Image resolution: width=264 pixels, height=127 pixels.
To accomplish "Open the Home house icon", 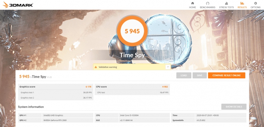I will tap(193, 3).
